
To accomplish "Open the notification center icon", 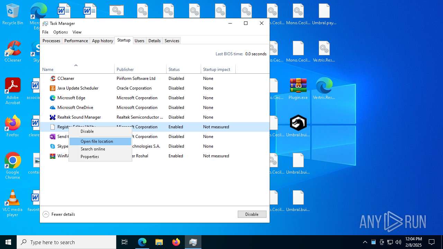I will coord(432,242).
